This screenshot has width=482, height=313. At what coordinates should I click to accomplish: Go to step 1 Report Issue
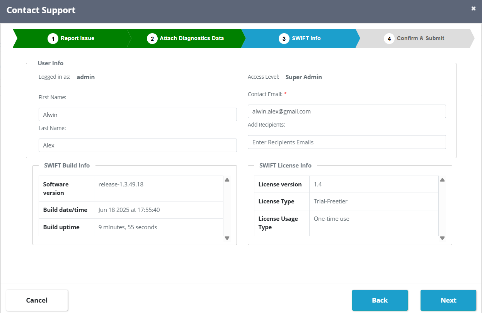click(71, 39)
